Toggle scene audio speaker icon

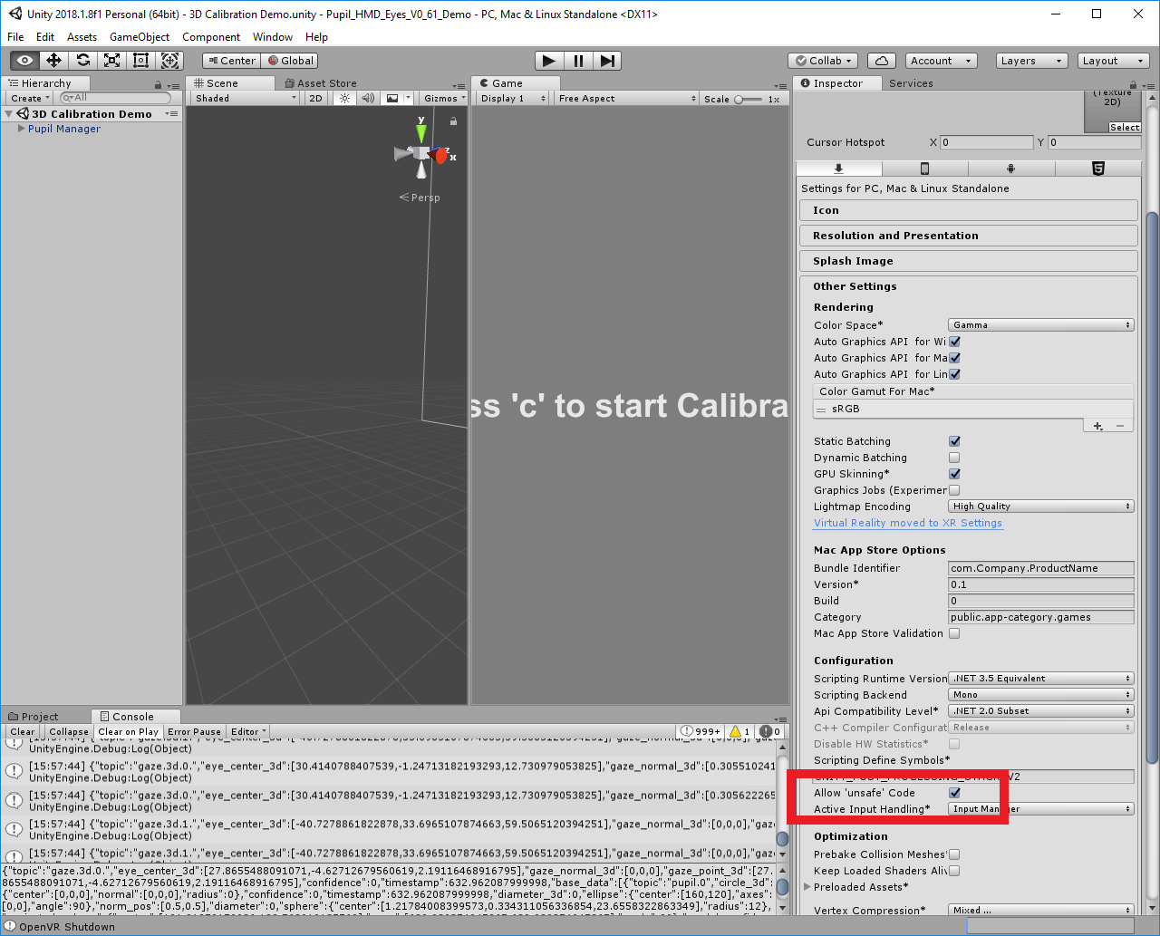(368, 98)
